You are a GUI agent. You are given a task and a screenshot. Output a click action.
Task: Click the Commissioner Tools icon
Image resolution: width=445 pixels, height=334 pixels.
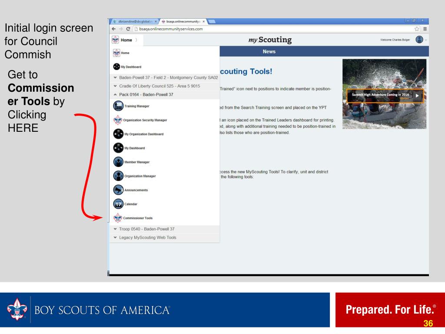[118, 218]
